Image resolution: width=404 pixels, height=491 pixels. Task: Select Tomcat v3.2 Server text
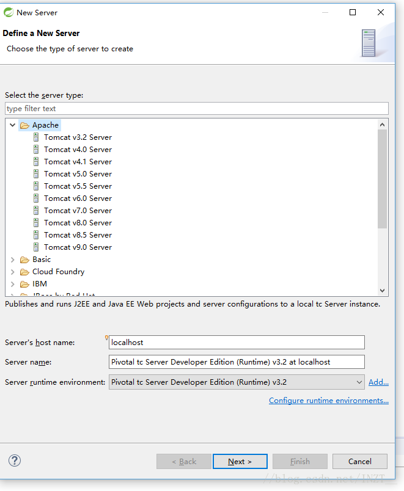(x=78, y=137)
